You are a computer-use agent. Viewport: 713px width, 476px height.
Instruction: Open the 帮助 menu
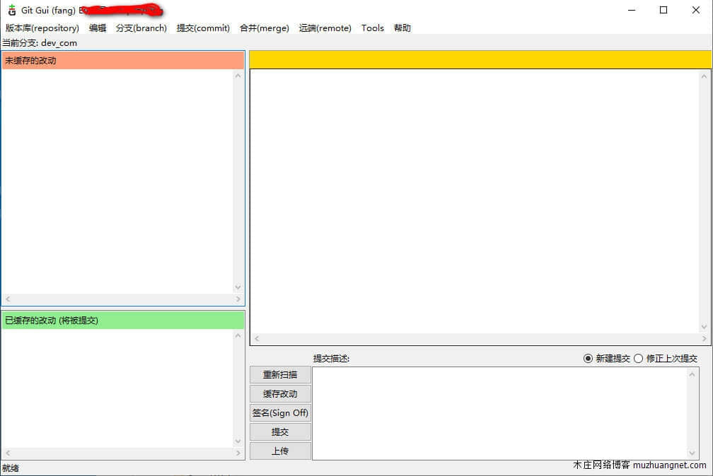(x=402, y=28)
